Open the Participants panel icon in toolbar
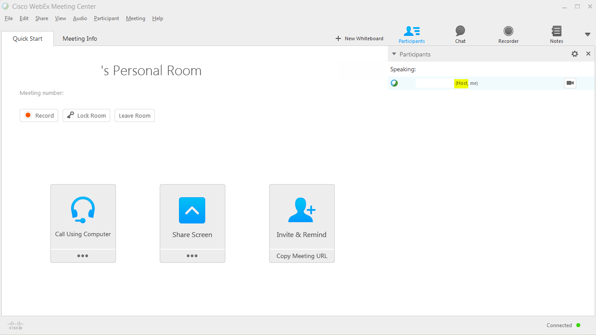 pyautogui.click(x=412, y=31)
